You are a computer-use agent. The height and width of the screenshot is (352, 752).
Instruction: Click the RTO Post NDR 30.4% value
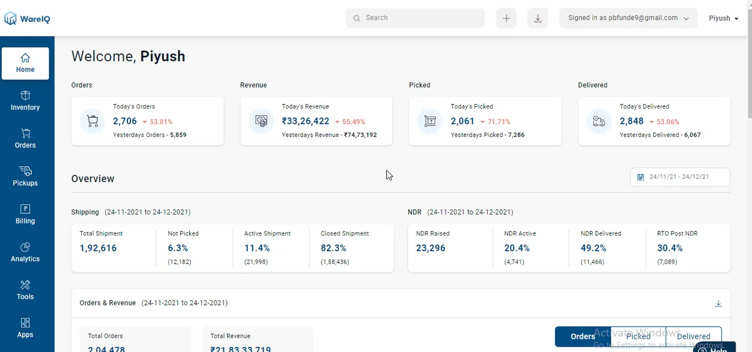pos(670,248)
